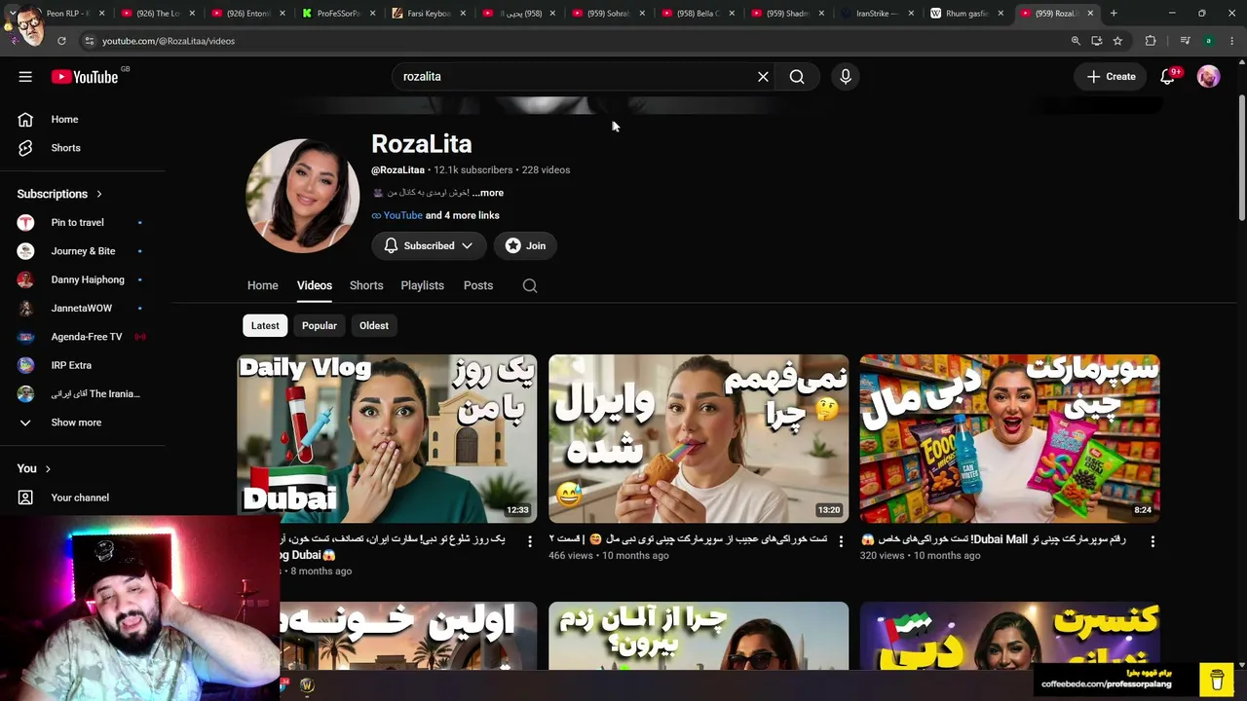Open the Daily Vlog Dubai video thumbnail
Screen dimensions: 1247x701
(387, 439)
